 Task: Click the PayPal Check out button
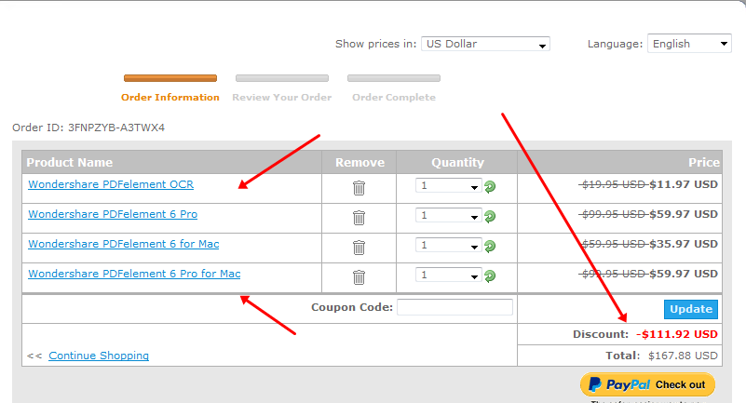point(647,384)
